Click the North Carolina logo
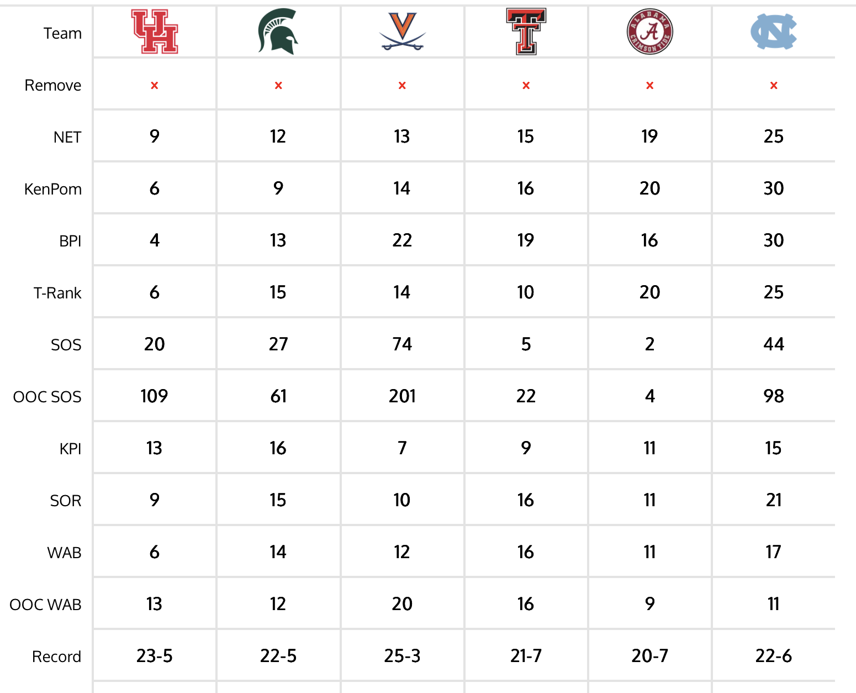The height and width of the screenshot is (693, 856). point(773,32)
